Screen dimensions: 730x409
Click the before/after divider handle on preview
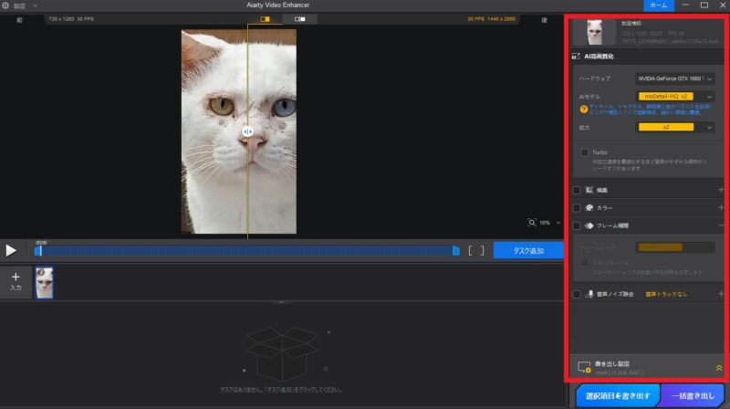point(247,131)
